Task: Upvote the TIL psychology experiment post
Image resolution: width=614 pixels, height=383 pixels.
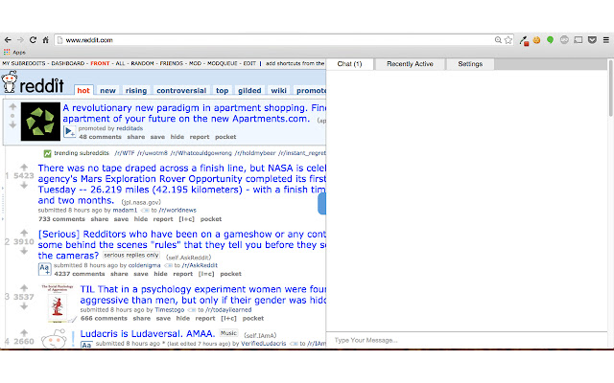Action: point(24,288)
